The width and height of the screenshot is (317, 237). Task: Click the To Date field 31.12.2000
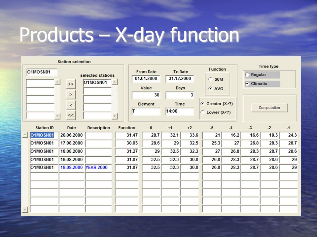click(x=180, y=79)
